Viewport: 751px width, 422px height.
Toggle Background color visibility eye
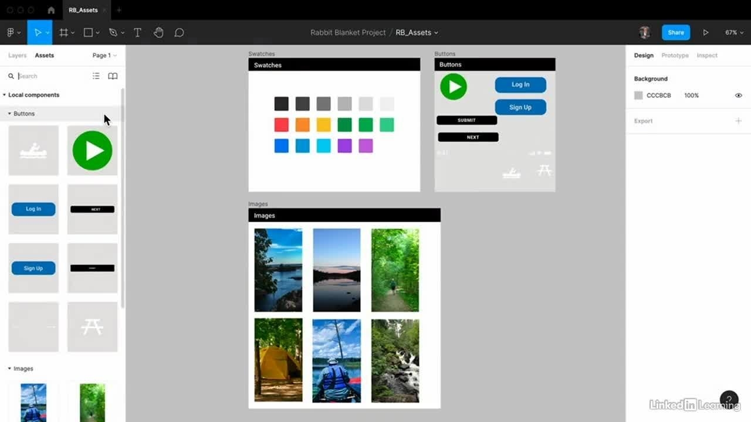pos(739,96)
